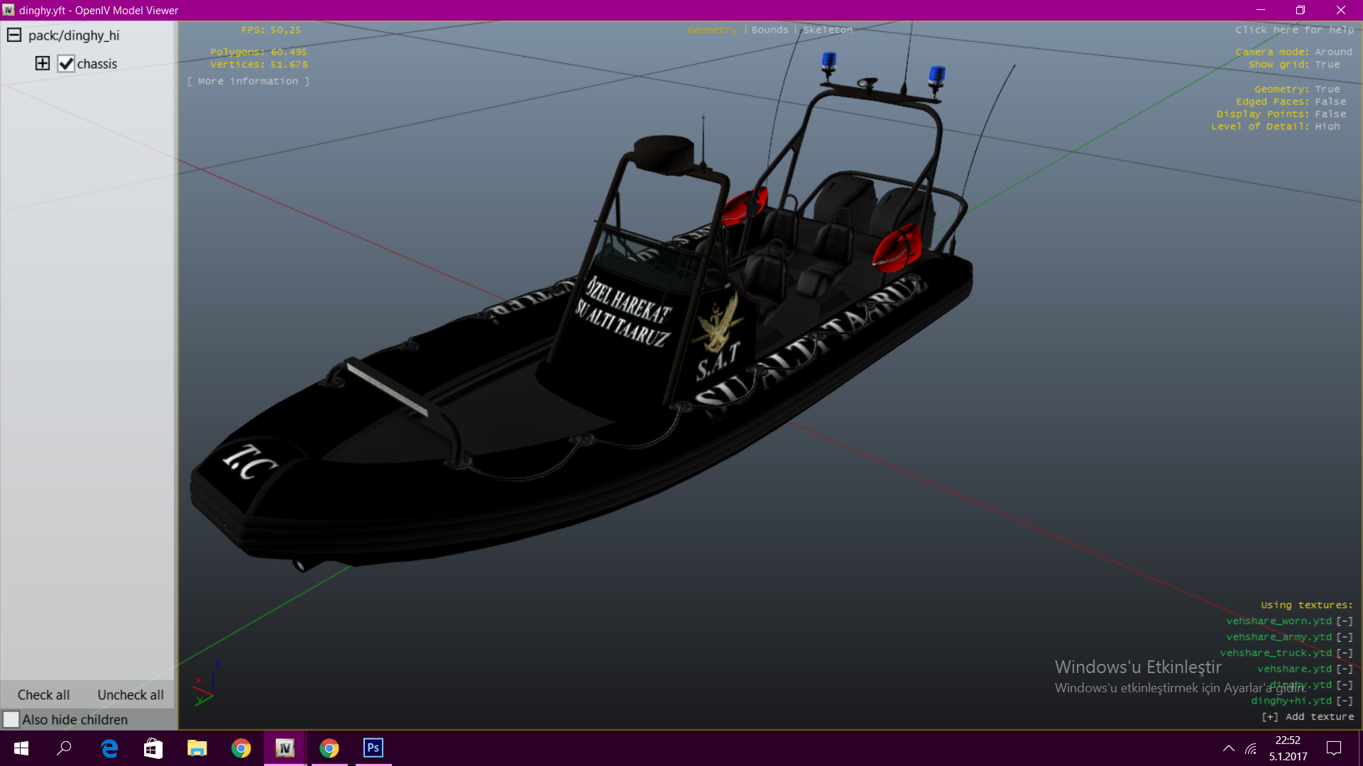Click the vehshare_army.ytd texture name
Screen dimensions: 1363x766
[1279, 637]
